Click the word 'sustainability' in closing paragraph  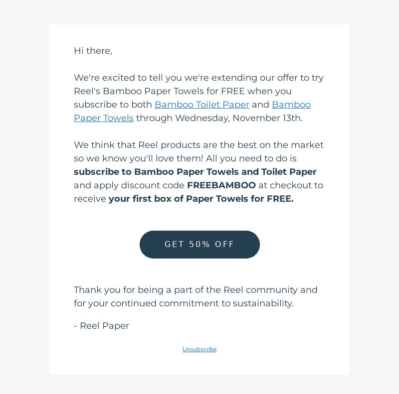263,303
